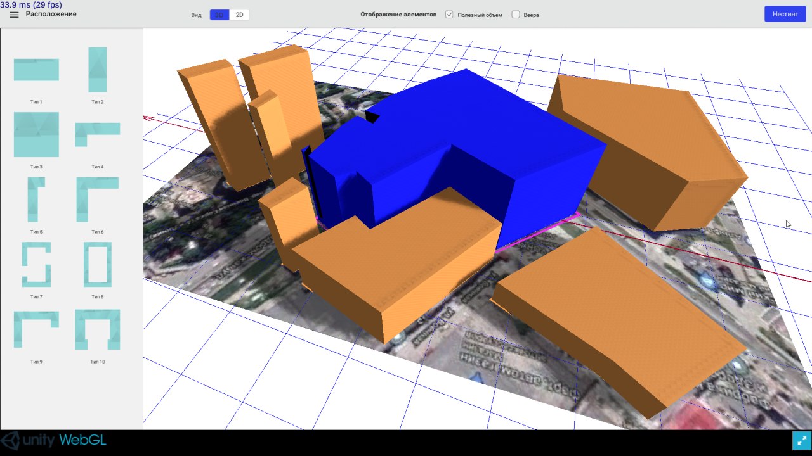812x456 pixels.
Task: Select the Тип 1 horizontal rectangle shape
Action: (36, 70)
